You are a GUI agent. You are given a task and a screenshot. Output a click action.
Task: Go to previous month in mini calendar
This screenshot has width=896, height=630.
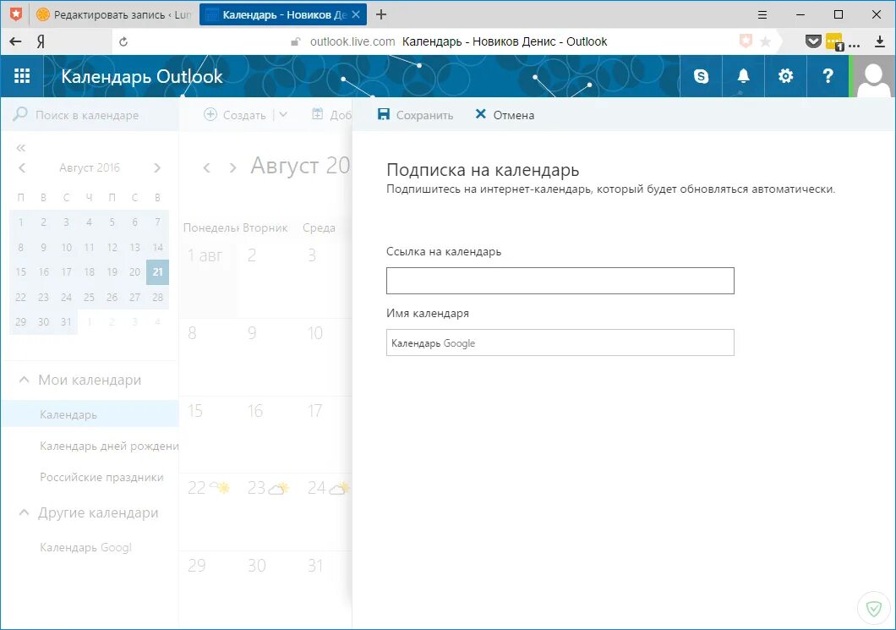(22, 167)
